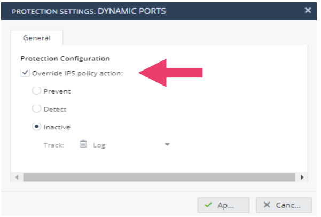
Task: Expand the Track dropdown arrow
Action: pyautogui.click(x=167, y=145)
